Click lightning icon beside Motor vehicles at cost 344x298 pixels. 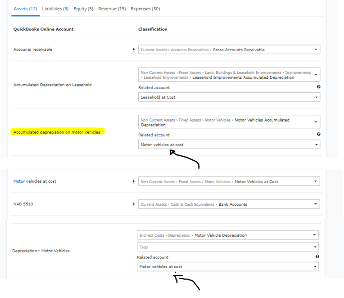click(x=134, y=181)
